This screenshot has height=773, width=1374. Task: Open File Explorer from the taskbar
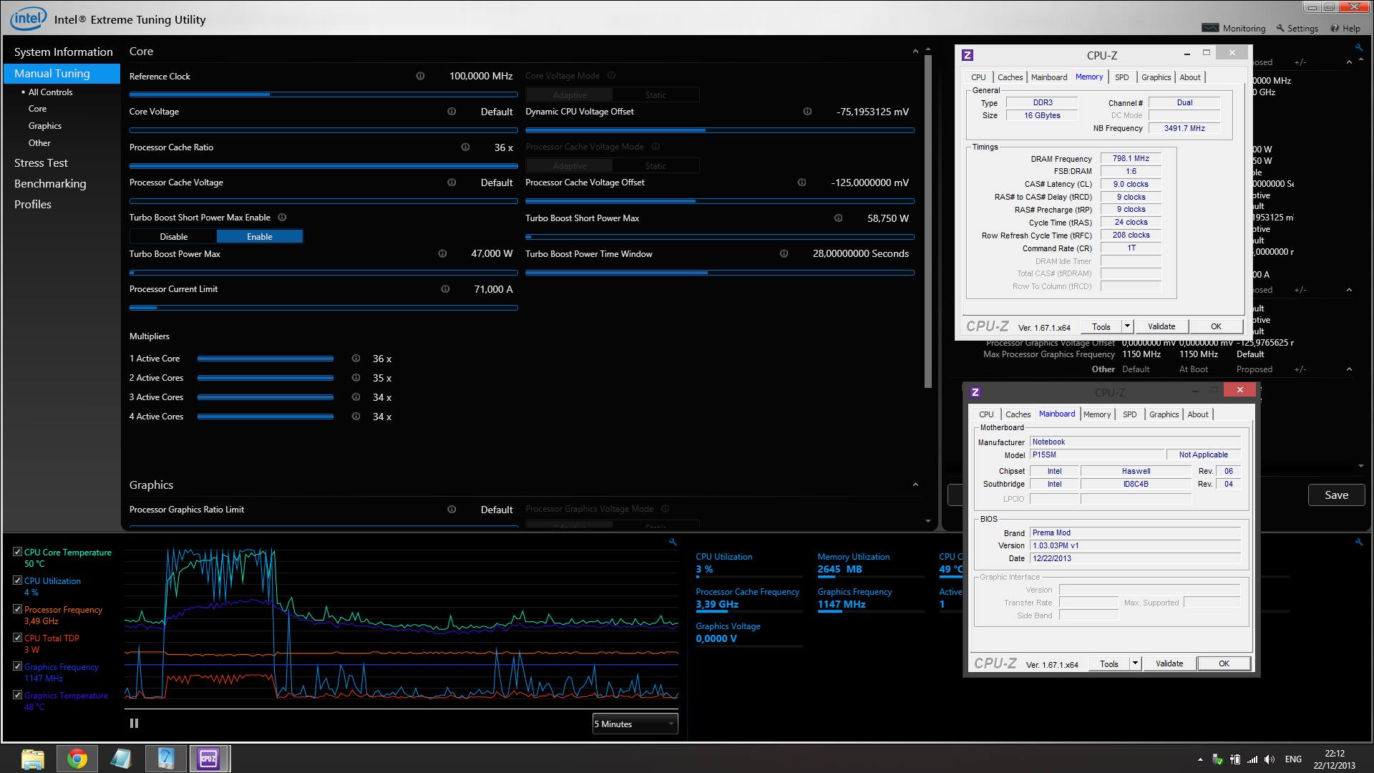33,759
